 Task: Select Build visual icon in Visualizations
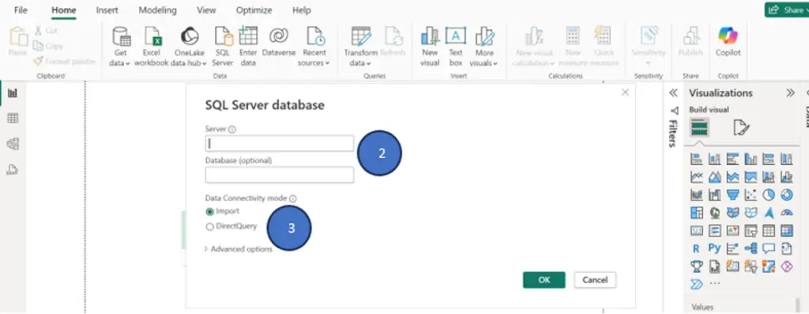tap(700, 127)
